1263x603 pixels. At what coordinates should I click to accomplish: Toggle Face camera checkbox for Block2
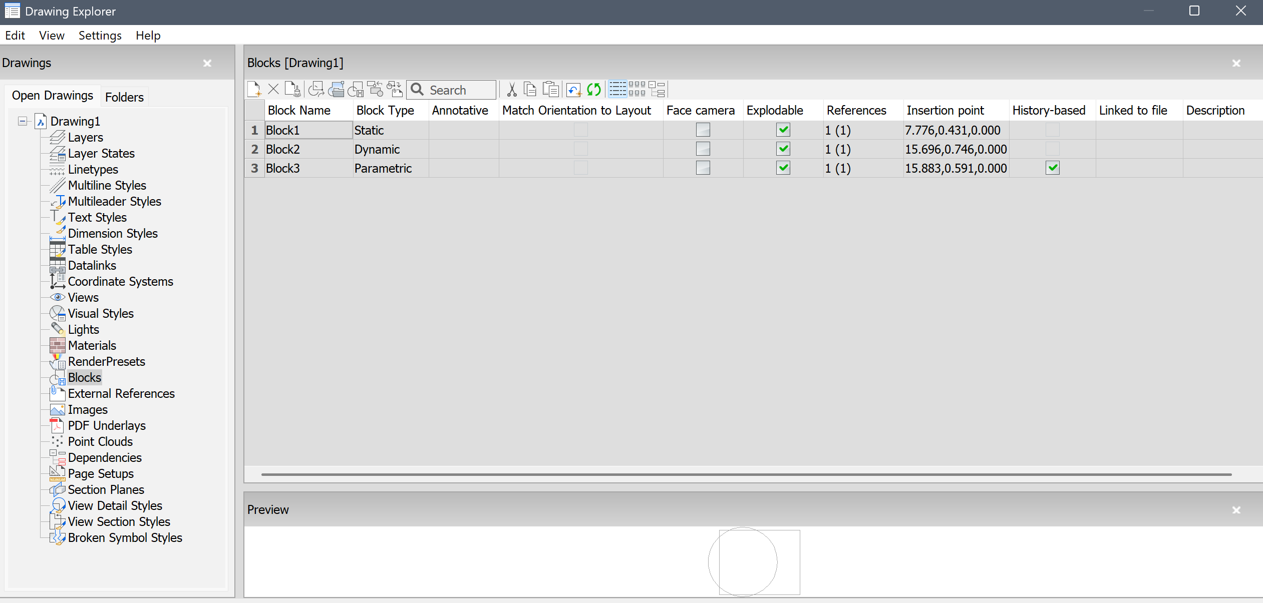(703, 149)
